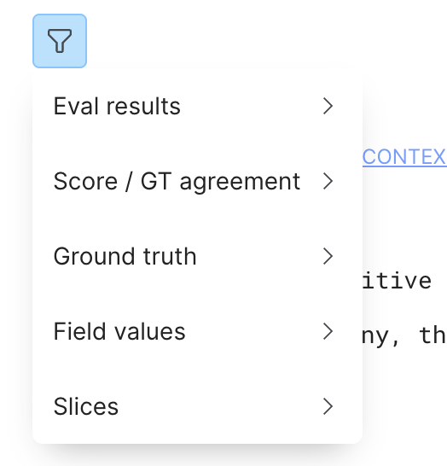Follow the blue CONTEX link
This screenshot has width=447, height=466.
click(x=404, y=157)
